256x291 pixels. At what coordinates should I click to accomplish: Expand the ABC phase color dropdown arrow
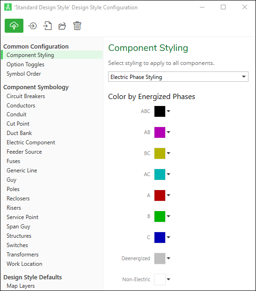point(168,111)
